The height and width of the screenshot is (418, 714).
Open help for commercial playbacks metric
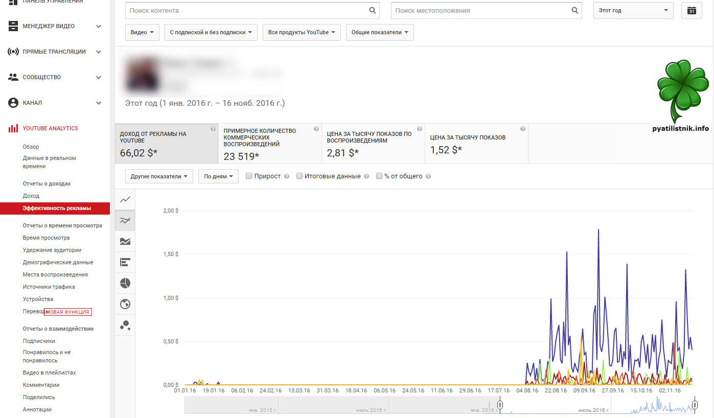pos(316,129)
